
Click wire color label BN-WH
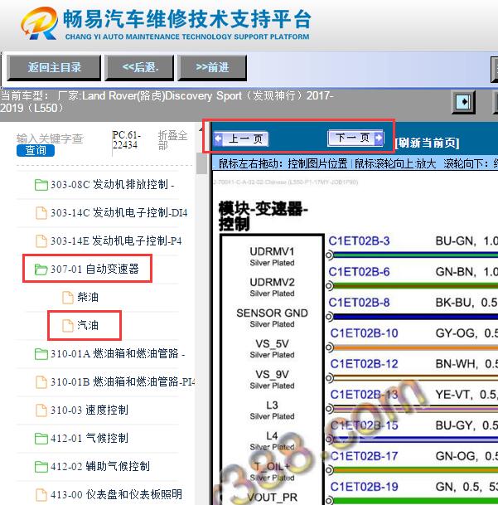point(456,363)
